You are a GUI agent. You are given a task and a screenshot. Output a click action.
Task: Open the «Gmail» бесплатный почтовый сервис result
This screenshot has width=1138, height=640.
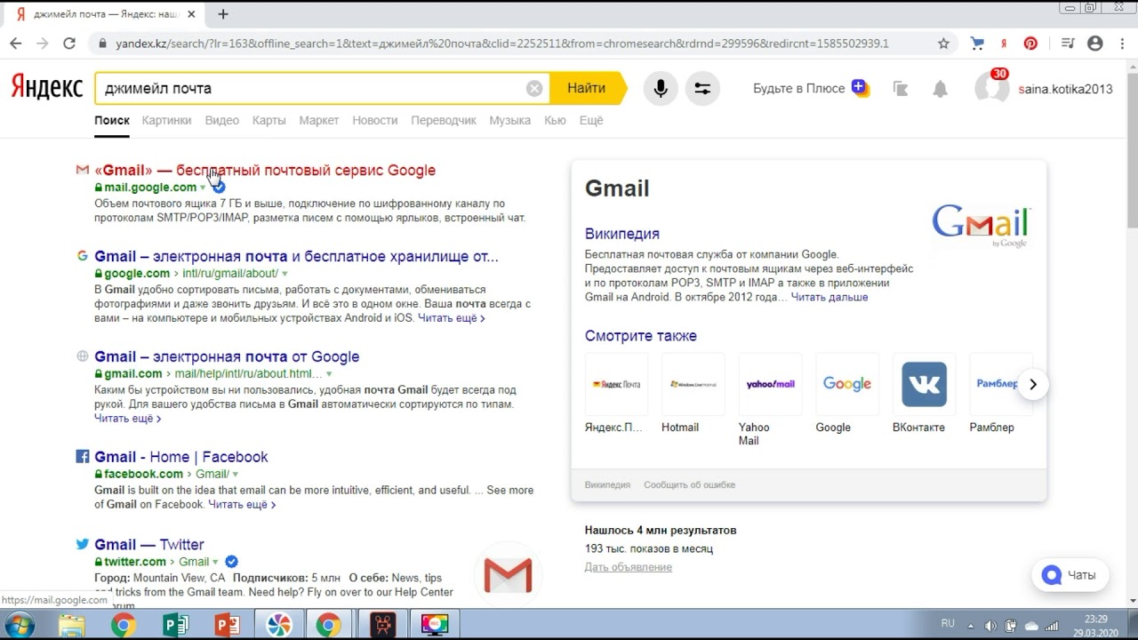(265, 170)
